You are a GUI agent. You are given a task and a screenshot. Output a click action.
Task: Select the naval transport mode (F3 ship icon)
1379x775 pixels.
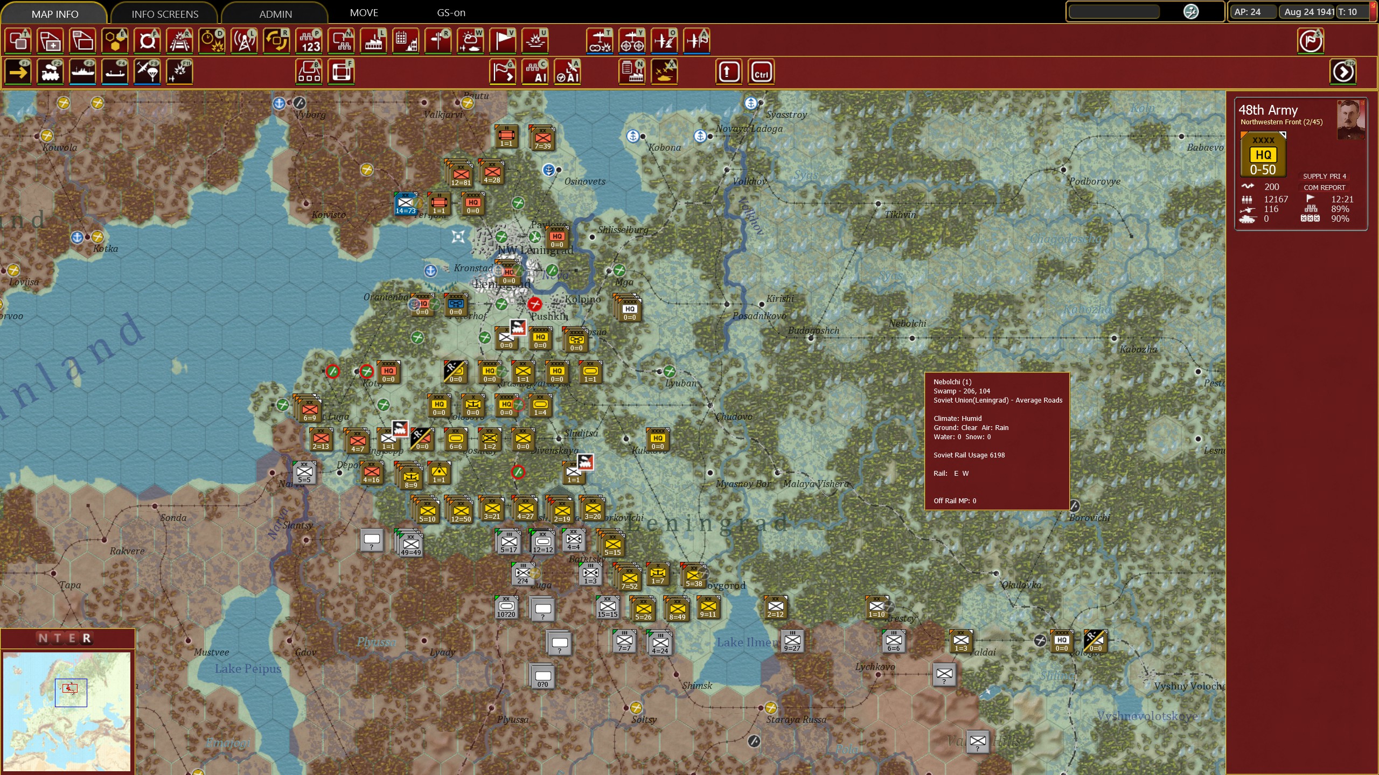[x=82, y=72]
